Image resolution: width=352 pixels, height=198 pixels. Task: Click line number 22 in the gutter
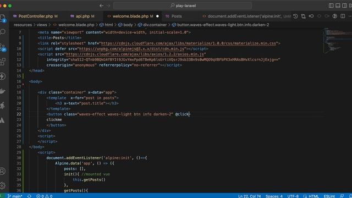pos(19,114)
